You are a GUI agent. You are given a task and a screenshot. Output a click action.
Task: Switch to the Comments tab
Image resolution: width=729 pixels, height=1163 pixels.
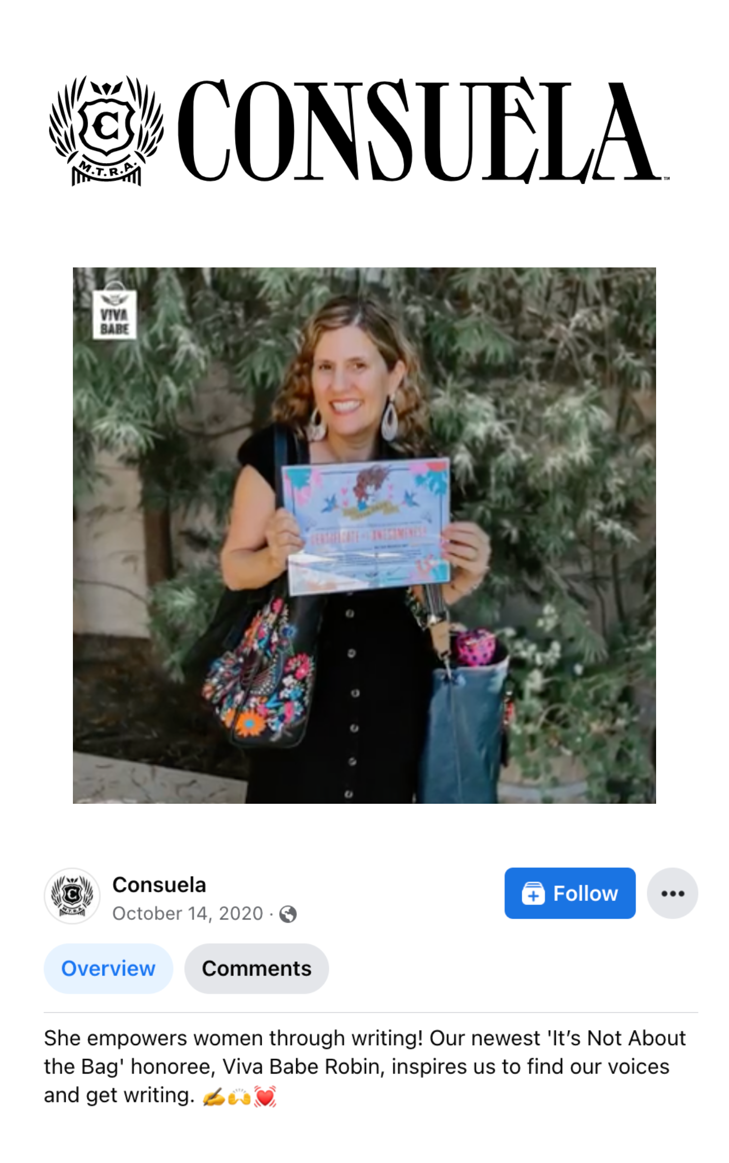coord(256,968)
